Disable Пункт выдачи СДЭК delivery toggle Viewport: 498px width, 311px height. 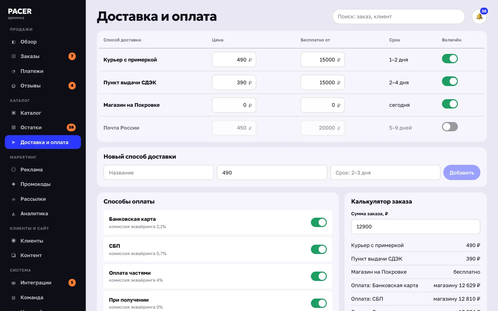click(x=450, y=82)
